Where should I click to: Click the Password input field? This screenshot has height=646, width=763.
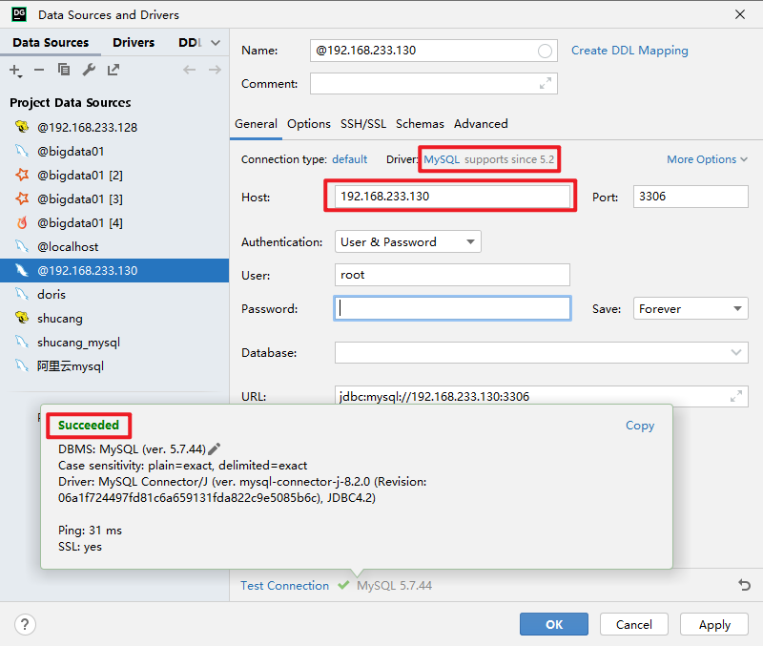tap(452, 308)
